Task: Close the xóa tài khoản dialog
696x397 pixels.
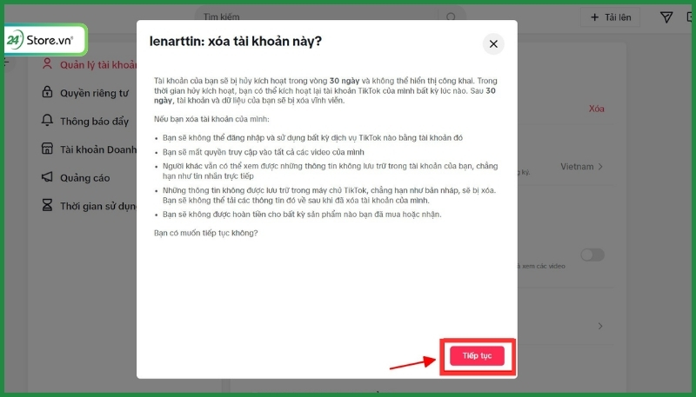Action: tap(493, 43)
